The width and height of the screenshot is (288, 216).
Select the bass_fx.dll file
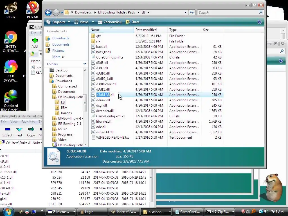coord(103,52)
